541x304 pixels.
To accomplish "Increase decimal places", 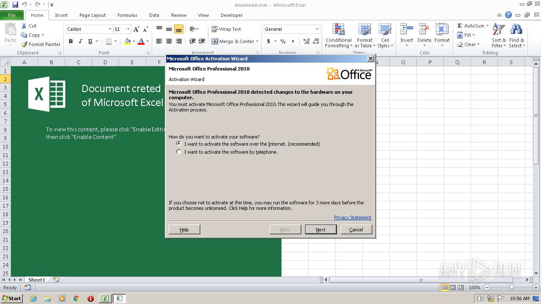I will pyautogui.click(x=306, y=41).
